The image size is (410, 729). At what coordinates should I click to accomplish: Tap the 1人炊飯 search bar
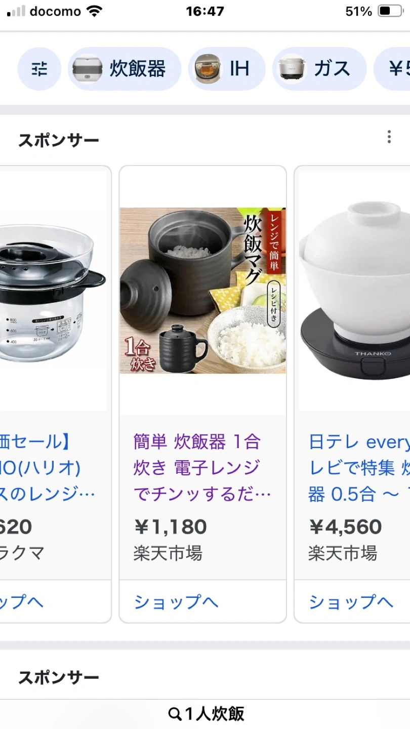[x=205, y=714]
